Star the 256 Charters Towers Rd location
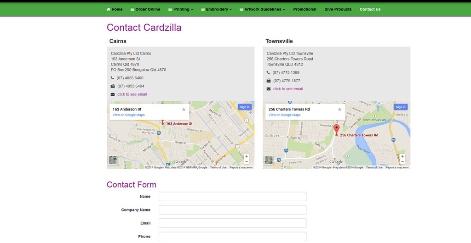The height and width of the screenshot is (243, 471). [x=340, y=110]
